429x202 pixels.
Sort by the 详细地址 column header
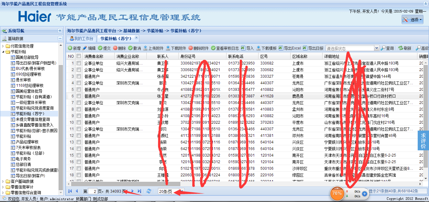pyautogui.click(x=370, y=56)
